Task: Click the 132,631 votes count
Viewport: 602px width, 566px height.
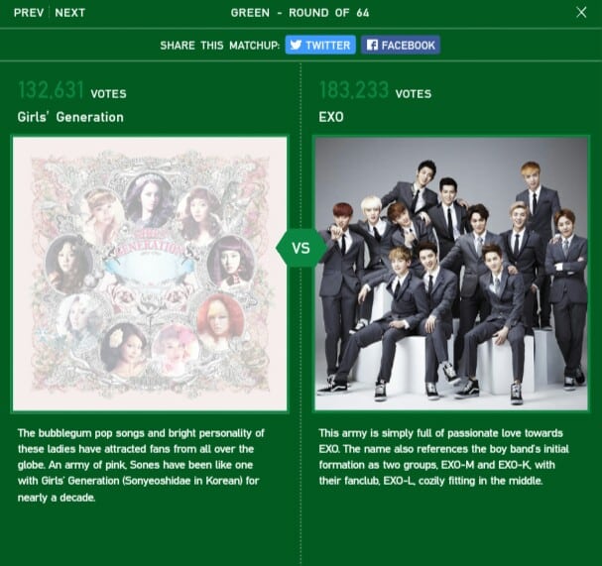Action: coord(51,90)
